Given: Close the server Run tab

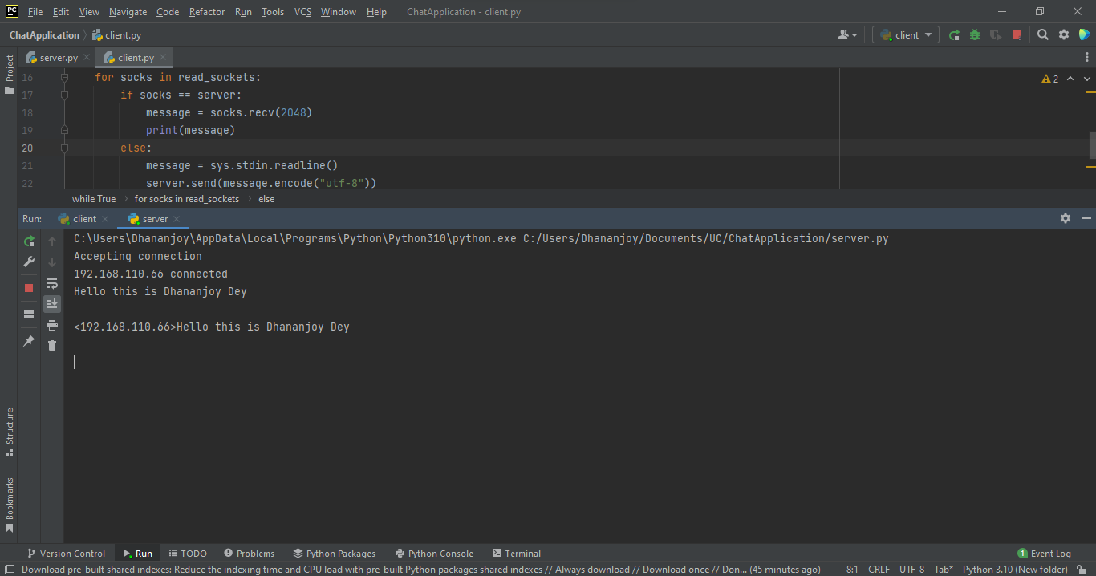Looking at the screenshot, I should [177, 219].
